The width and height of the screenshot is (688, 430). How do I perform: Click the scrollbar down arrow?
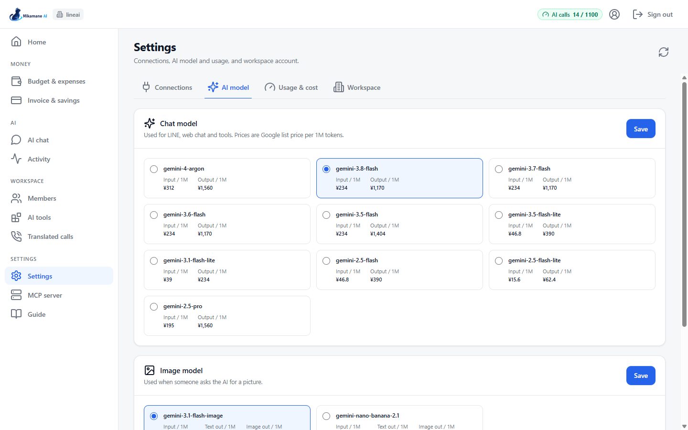coord(684,426)
